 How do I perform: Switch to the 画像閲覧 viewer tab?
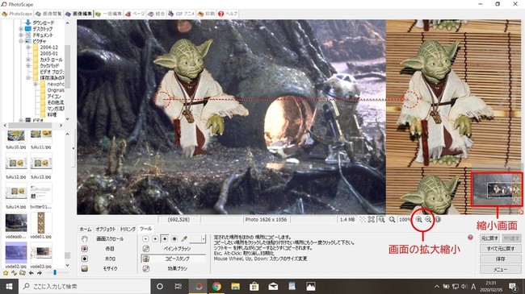pos(48,14)
